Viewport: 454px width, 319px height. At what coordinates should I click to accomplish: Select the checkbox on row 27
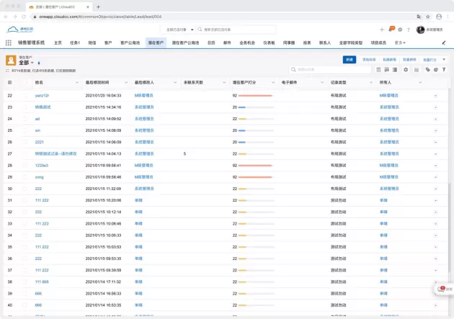coord(25,153)
